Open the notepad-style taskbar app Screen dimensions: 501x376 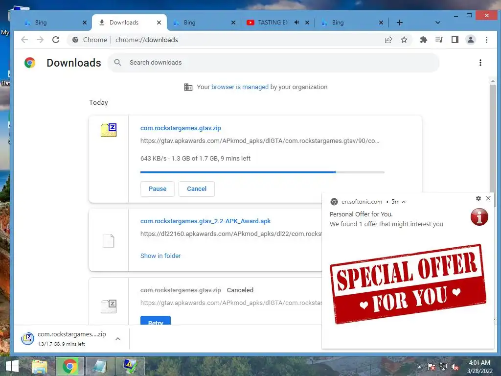(100, 366)
